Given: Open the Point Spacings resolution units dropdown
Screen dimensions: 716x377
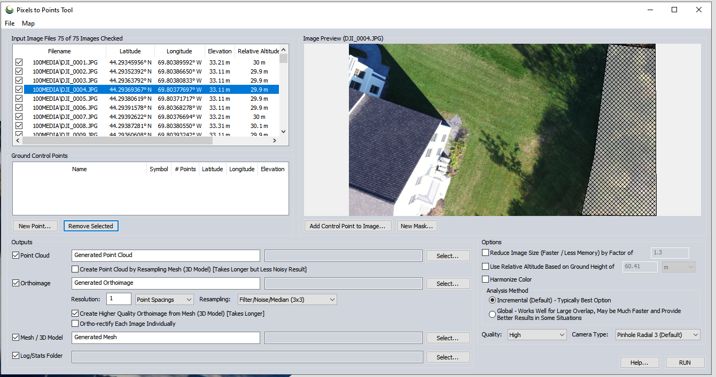Looking at the screenshot, I should point(165,300).
